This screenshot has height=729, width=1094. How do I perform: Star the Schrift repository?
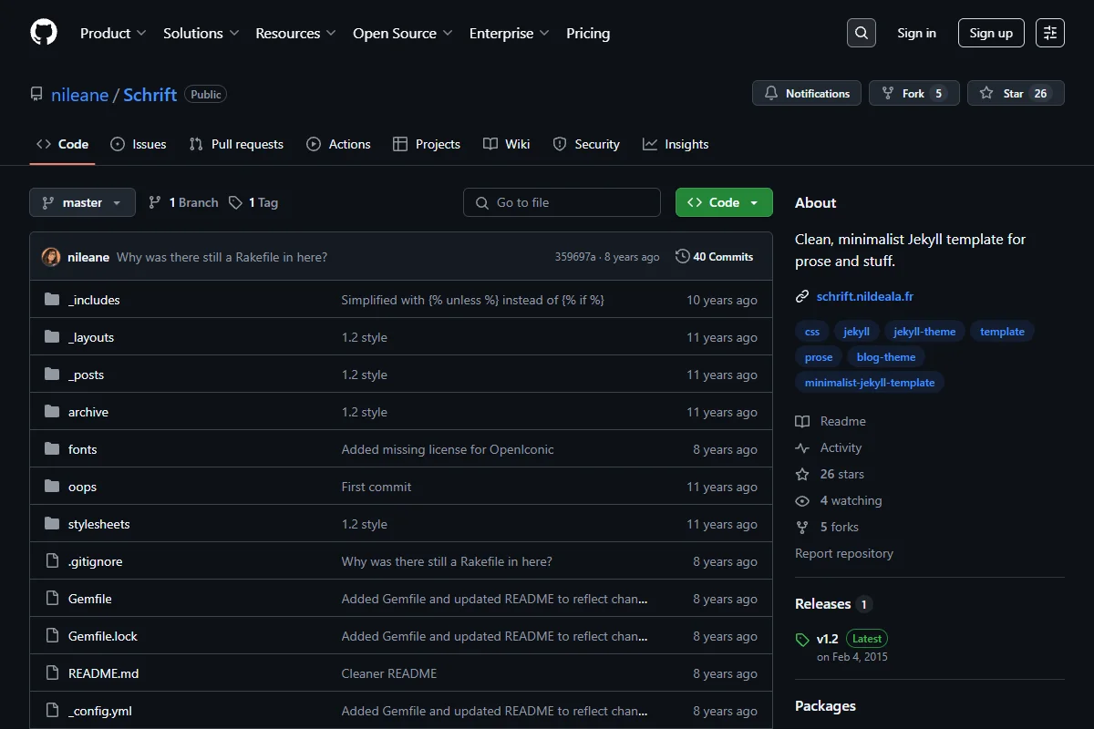(1016, 93)
